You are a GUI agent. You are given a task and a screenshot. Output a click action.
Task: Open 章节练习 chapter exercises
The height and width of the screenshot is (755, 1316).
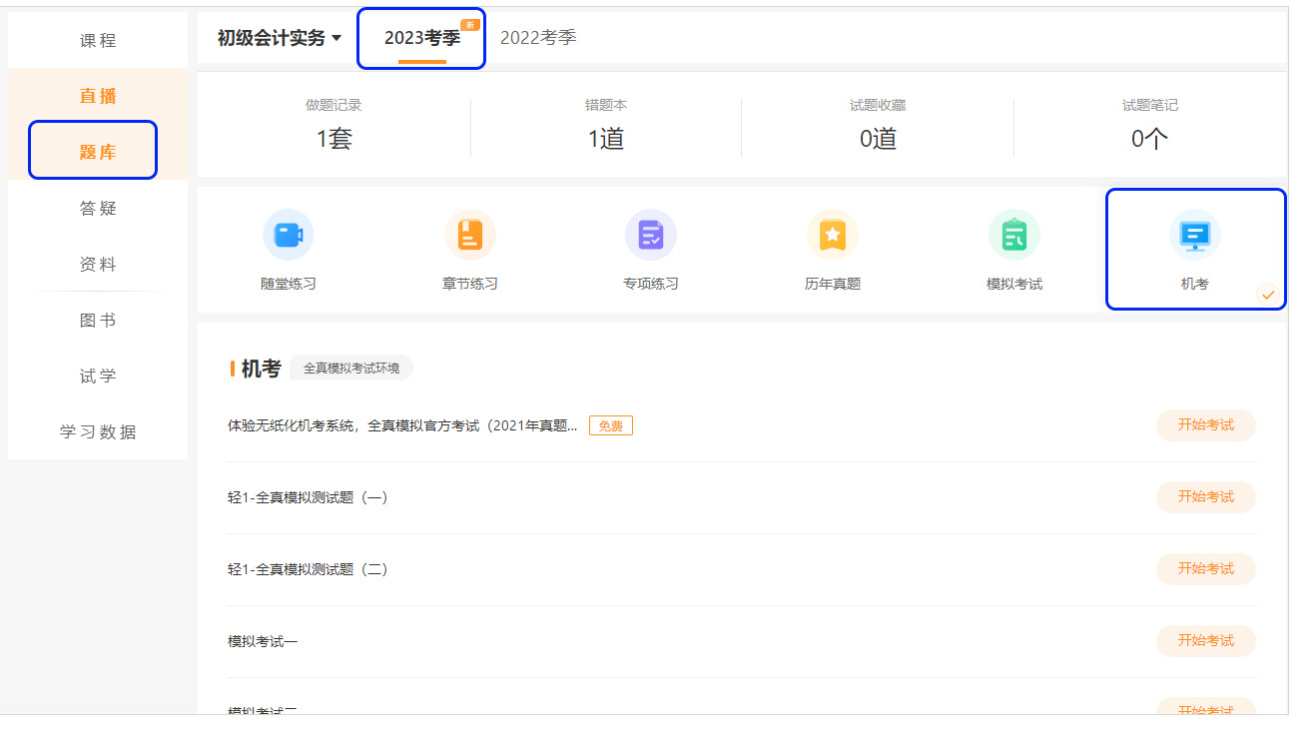point(470,248)
